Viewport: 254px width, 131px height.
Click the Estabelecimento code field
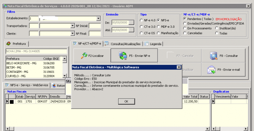34,19
